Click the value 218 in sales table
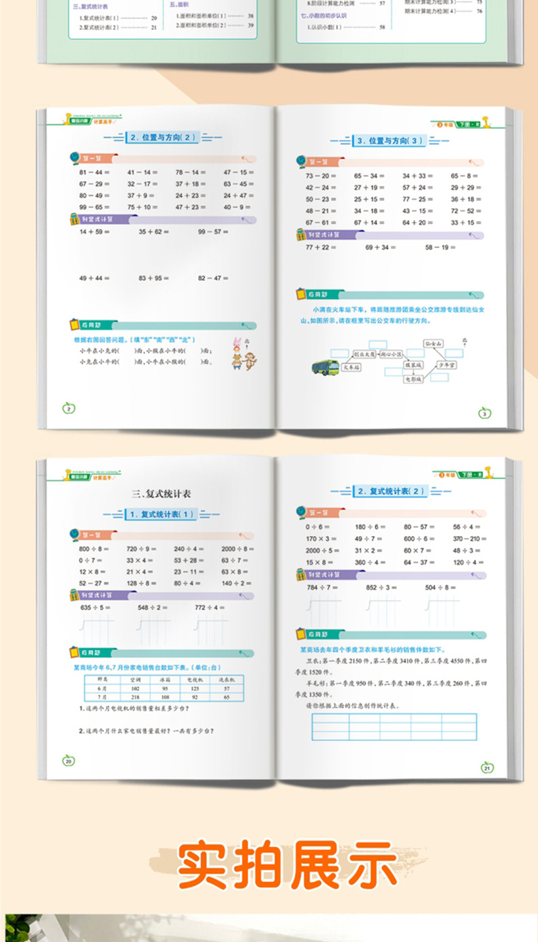 (x=135, y=697)
